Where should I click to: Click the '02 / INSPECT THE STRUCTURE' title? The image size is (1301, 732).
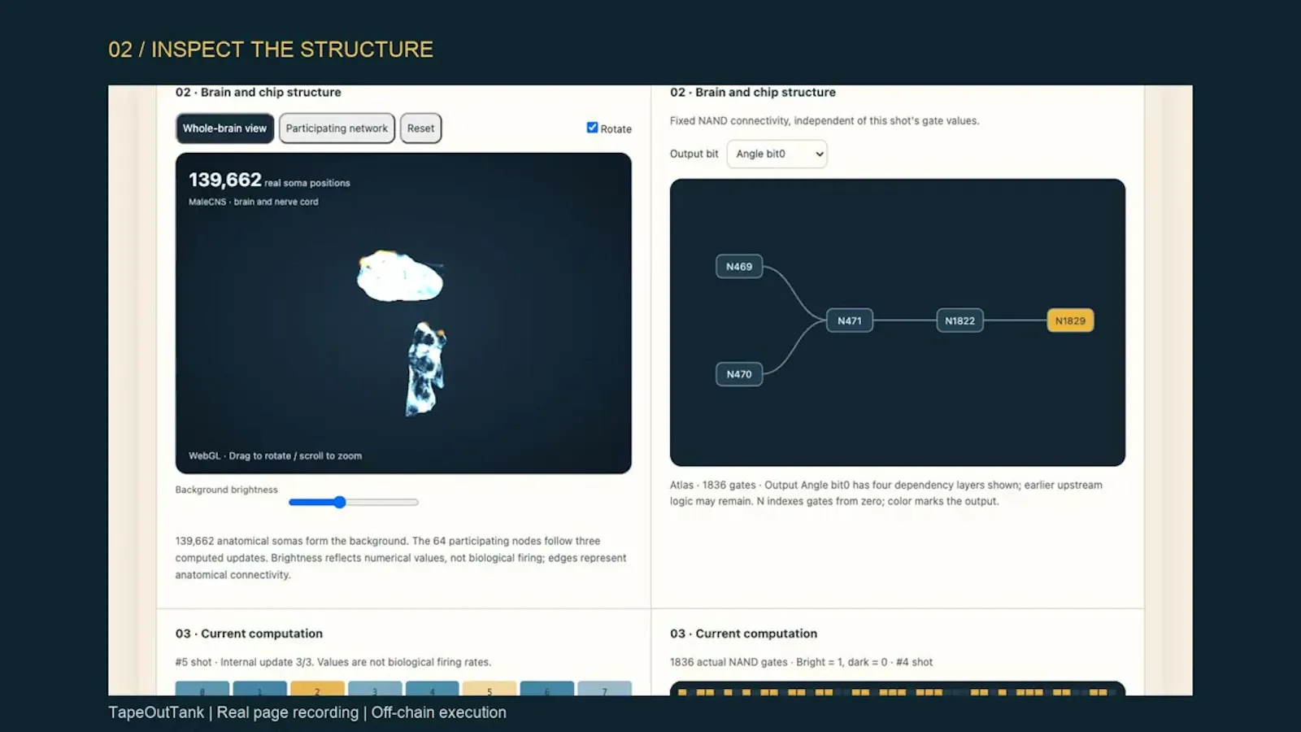[x=271, y=50]
